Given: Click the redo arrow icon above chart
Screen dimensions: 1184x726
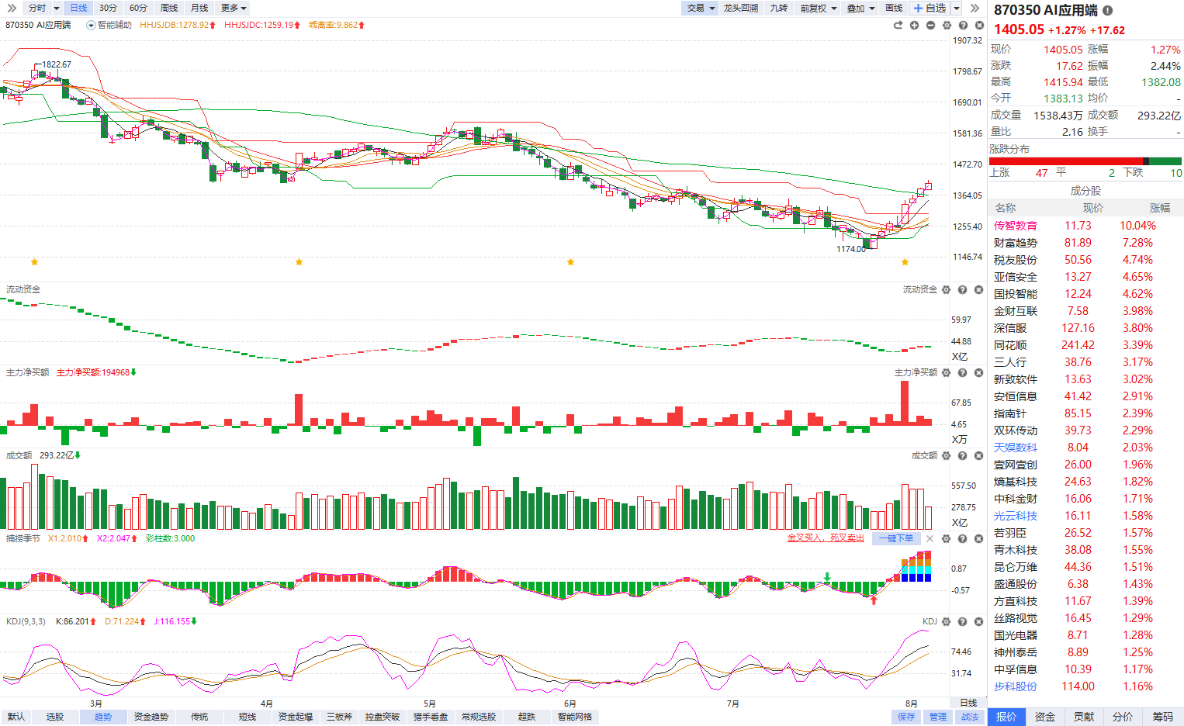Looking at the screenshot, I should click(898, 26).
